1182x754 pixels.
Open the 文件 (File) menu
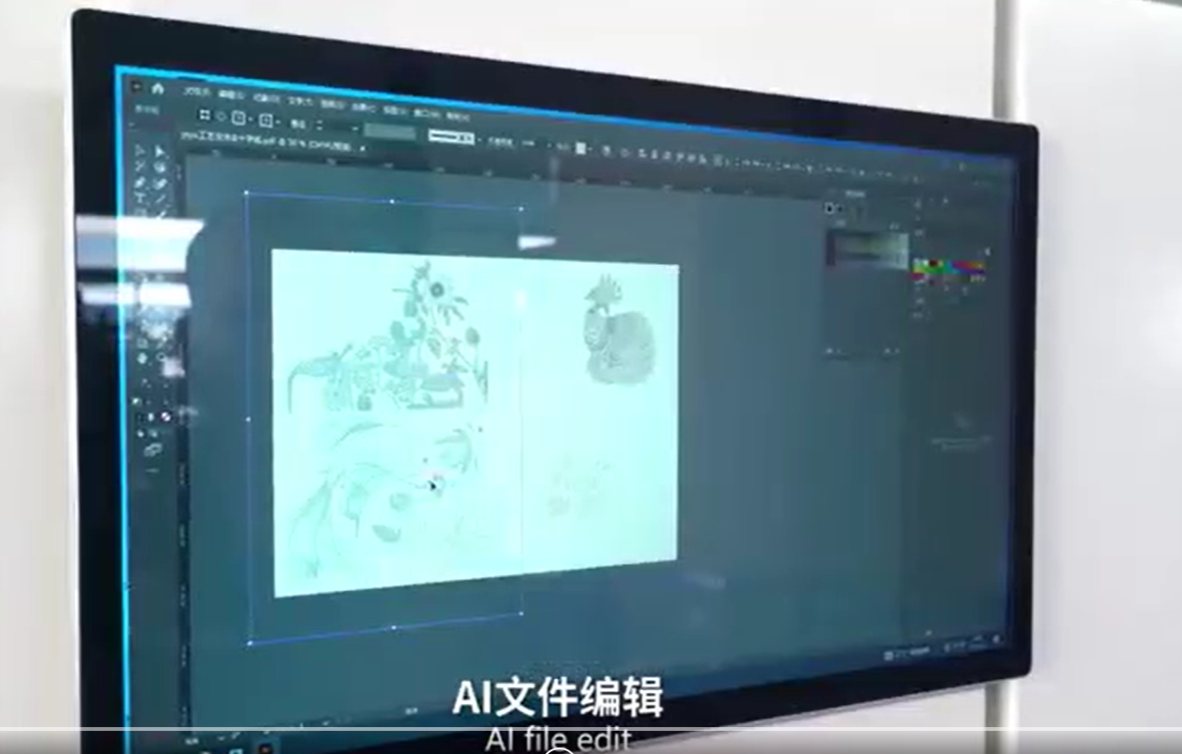[x=195, y=92]
